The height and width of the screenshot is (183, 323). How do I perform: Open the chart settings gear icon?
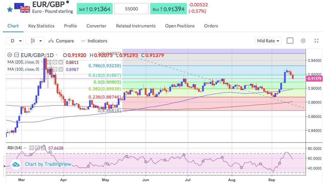303,41
